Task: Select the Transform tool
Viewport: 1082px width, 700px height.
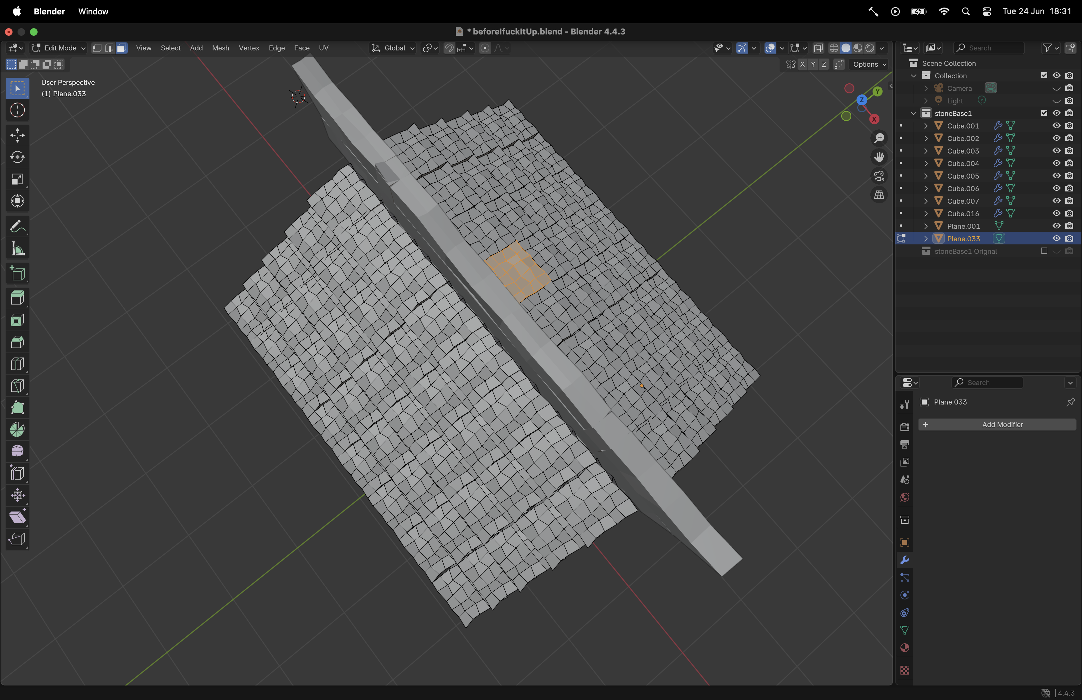Action: (17, 201)
